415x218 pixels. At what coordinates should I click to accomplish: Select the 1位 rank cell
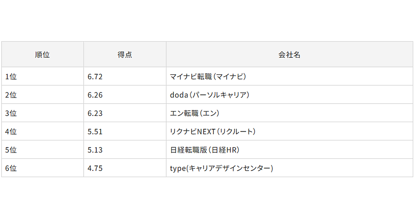[43, 76]
